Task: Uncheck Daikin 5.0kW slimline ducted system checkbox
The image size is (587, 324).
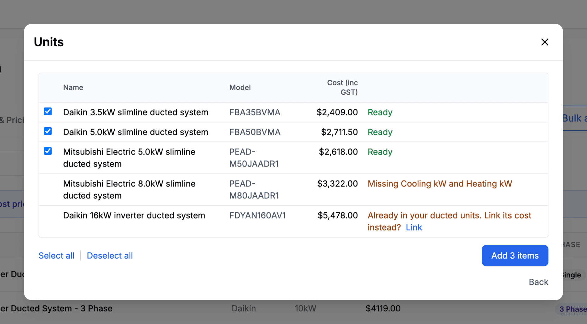Action: (48, 131)
